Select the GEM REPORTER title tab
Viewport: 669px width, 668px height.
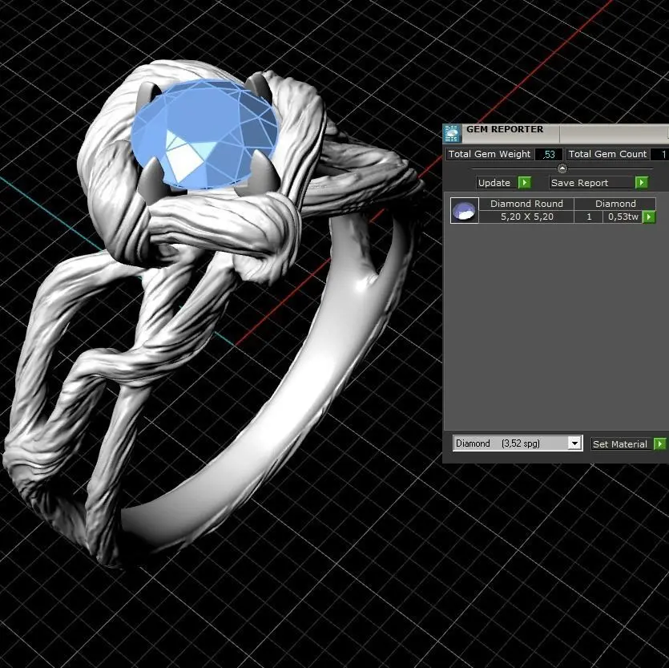[x=510, y=134]
